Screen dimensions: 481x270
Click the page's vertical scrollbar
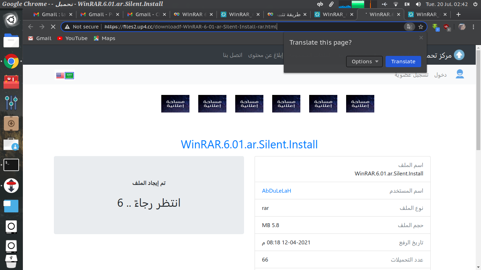pos(478,100)
